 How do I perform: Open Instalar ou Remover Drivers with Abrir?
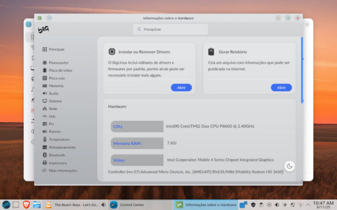click(x=181, y=88)
